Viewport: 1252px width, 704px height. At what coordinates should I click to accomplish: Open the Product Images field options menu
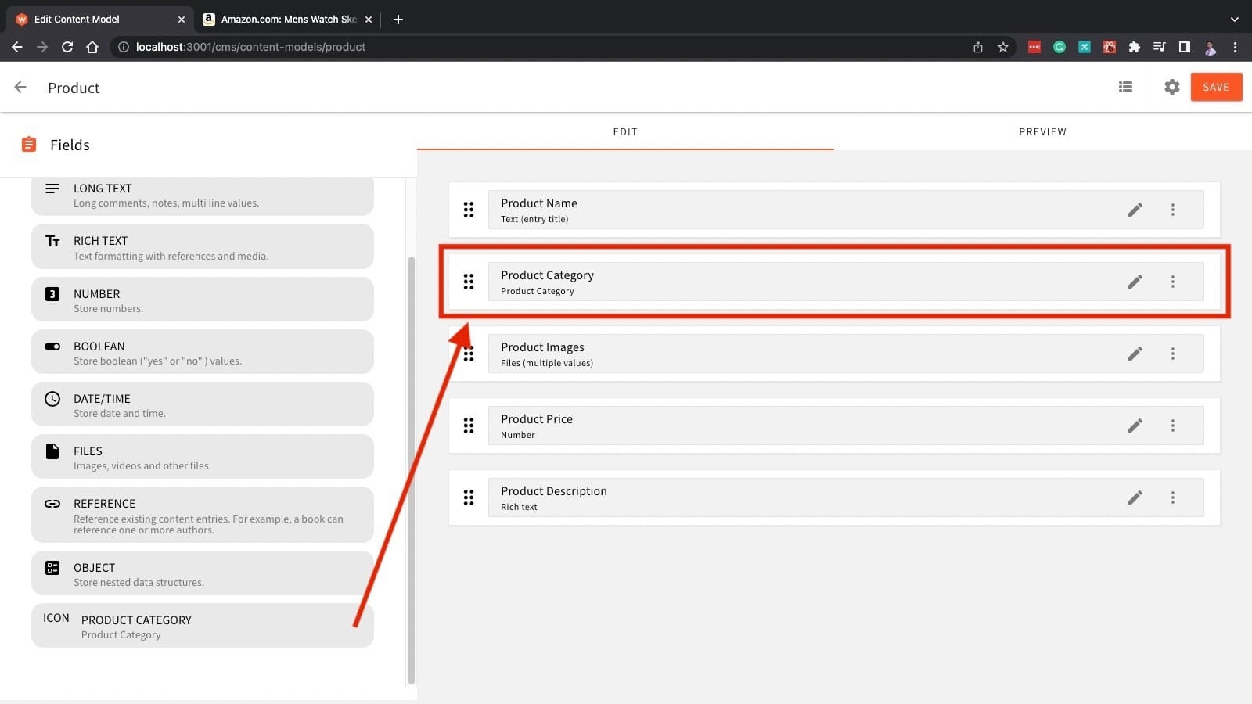[x=1173, y=354]
